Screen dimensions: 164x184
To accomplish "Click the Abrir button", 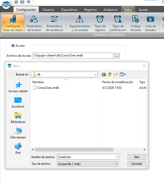I will 137,157.
